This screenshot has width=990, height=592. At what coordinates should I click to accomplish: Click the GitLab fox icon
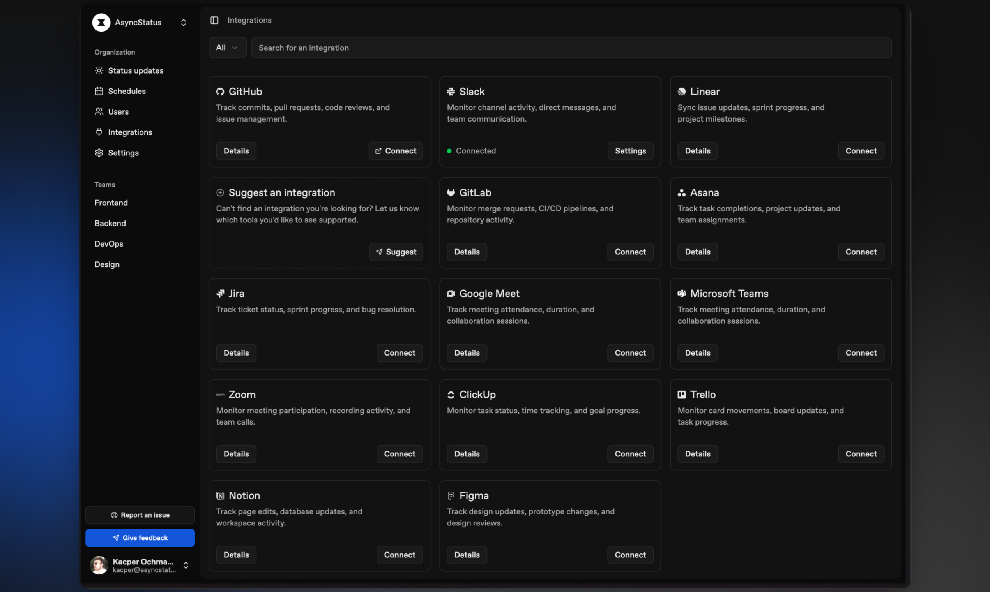(x=451, y=193)
